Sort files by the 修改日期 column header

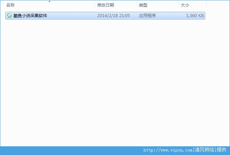click(116, 5)
